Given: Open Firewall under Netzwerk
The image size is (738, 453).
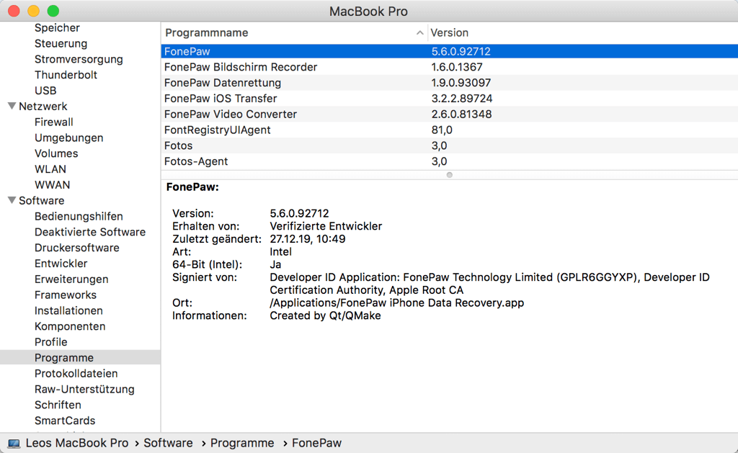Looking at the screenshot, I should (x=53, y=122).
